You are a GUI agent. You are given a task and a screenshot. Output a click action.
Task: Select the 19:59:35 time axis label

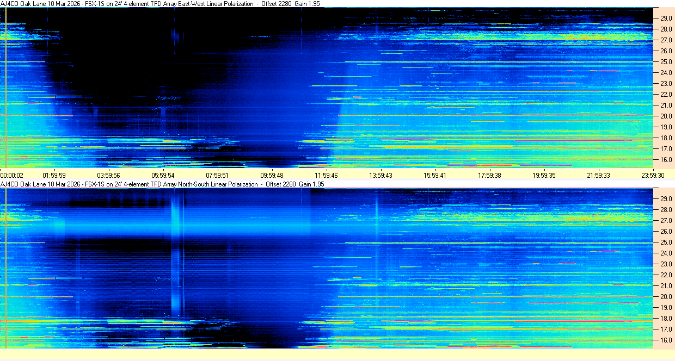tap(544, 175)
